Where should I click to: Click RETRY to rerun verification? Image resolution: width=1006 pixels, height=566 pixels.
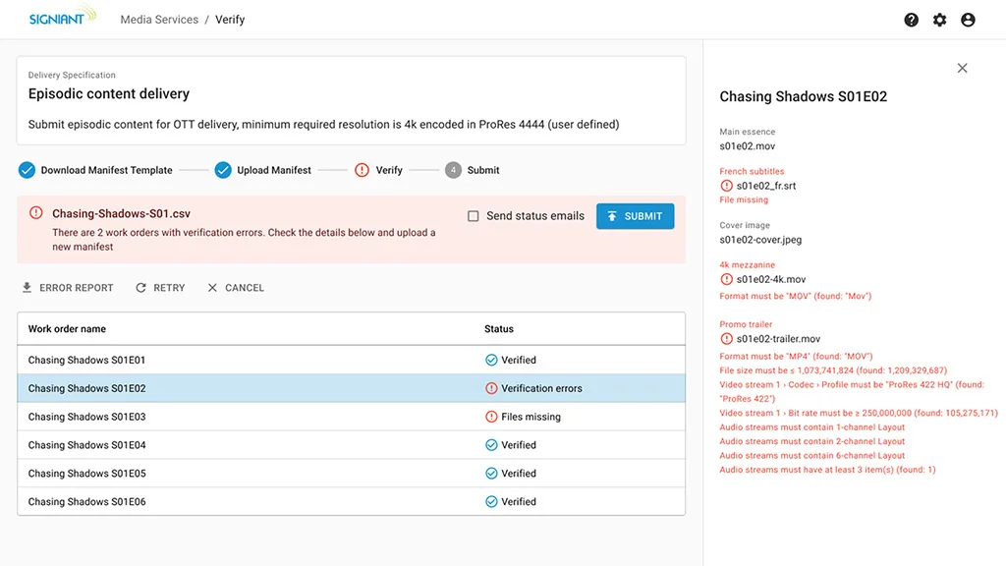click(x=160, y=288)
